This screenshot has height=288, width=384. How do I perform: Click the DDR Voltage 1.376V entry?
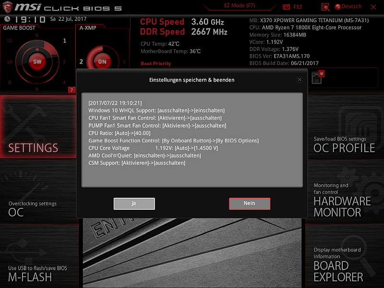tap(274, 49)
